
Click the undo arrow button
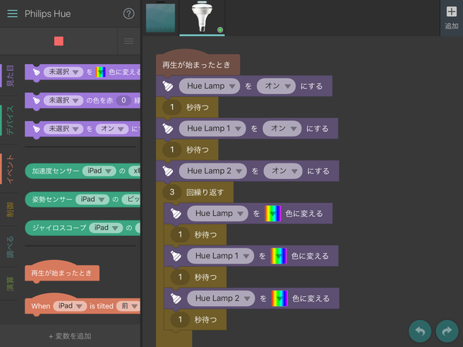[420, 330]
